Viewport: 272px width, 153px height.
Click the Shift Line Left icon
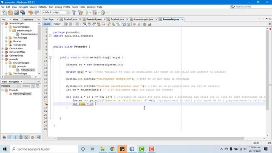pos(124,24)
